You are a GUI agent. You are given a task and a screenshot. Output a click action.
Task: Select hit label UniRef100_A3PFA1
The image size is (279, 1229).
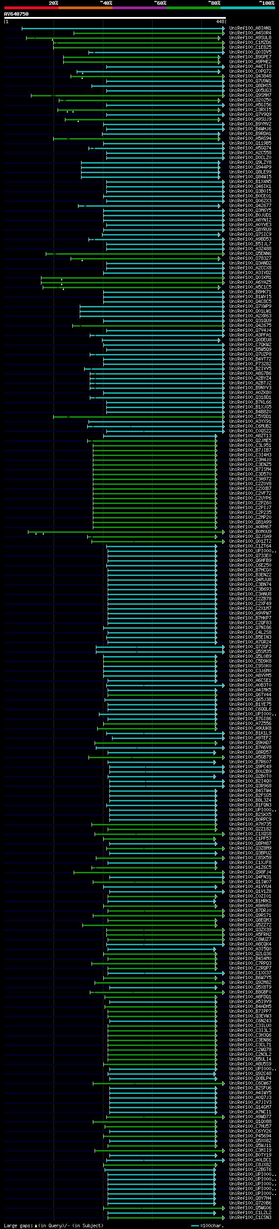point(250,335)
